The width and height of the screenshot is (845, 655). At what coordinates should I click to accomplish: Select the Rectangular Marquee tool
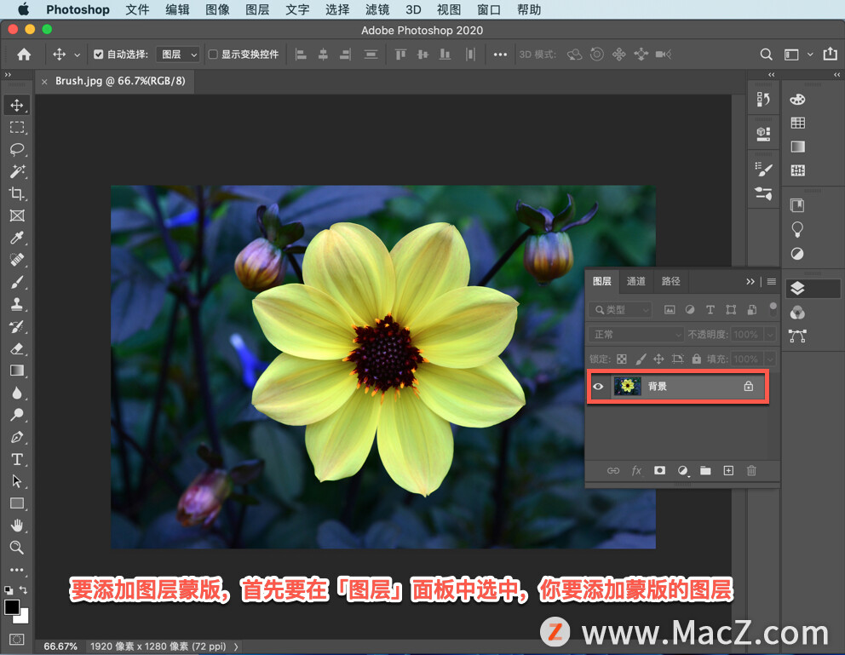click(x=17, y=127)
